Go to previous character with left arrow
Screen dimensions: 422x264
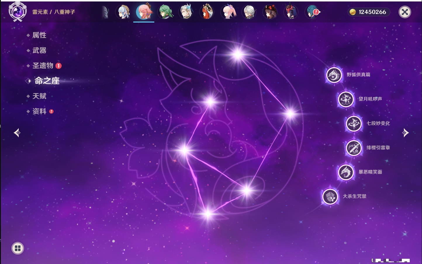[x=17, y=133]
